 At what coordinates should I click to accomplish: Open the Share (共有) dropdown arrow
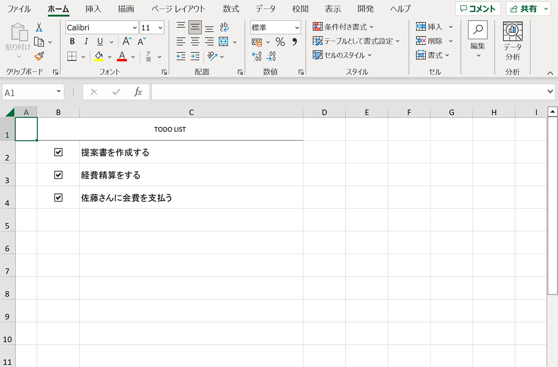tap(546, 9)
